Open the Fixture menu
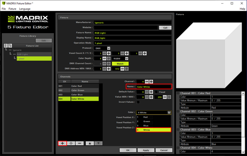 12,9
